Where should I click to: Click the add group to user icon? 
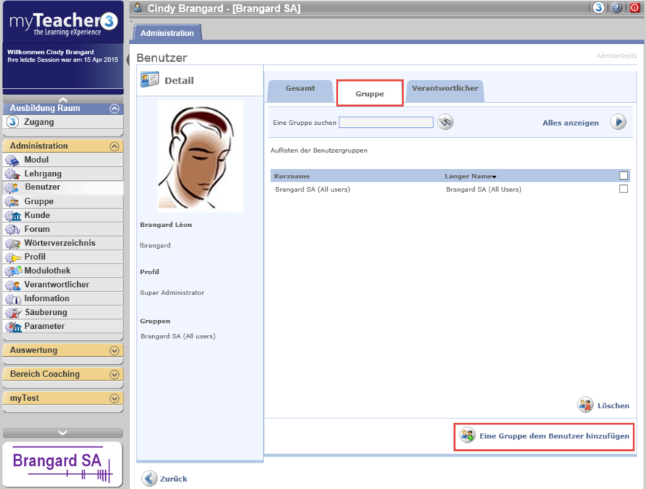(467, 435)
